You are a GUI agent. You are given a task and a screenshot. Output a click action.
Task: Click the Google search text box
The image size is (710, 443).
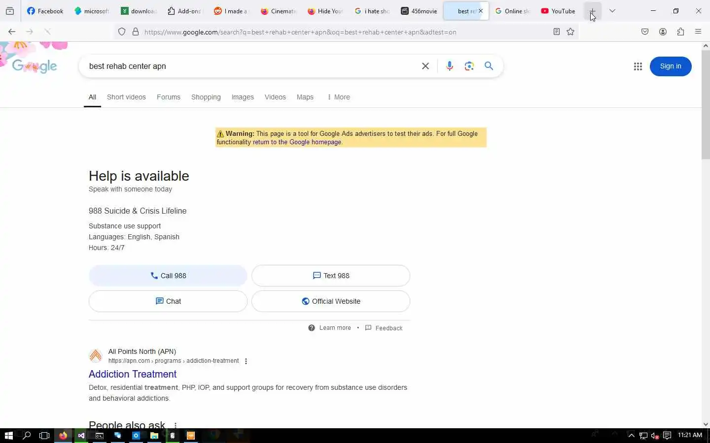(x=251, y=66)
